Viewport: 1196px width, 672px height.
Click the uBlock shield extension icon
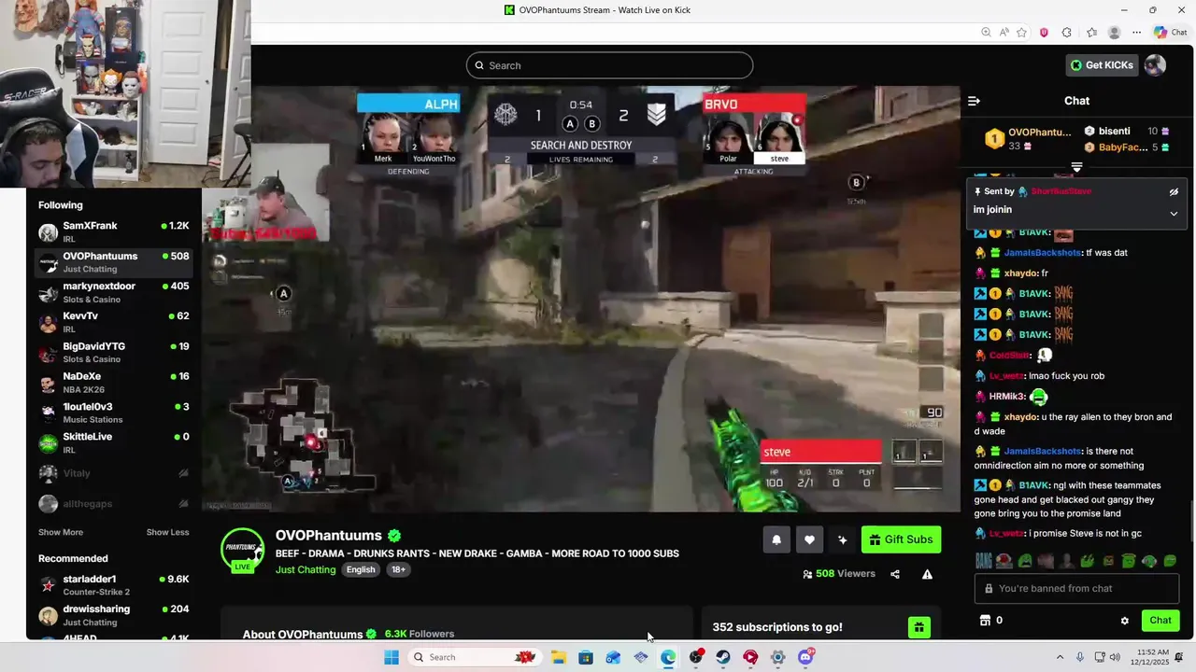click(x=1044, y=33)
